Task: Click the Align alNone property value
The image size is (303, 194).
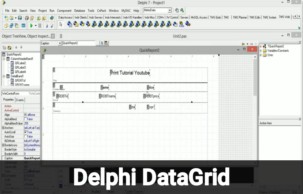Action: tap(32, 115)
